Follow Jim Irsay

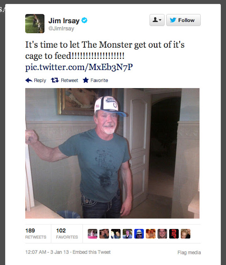click(x=183, y=20)
